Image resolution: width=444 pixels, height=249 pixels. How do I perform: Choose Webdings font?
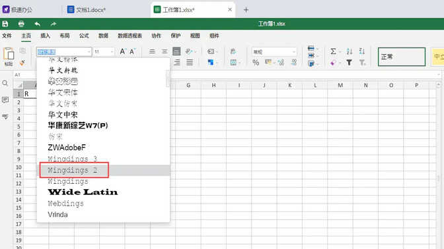pyautogui.click(x=103, y=204)
